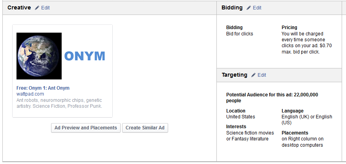Click the pencil icon beside Targeting heading
The height and width of the screenshot is (164, 346).
click(253, 75)
